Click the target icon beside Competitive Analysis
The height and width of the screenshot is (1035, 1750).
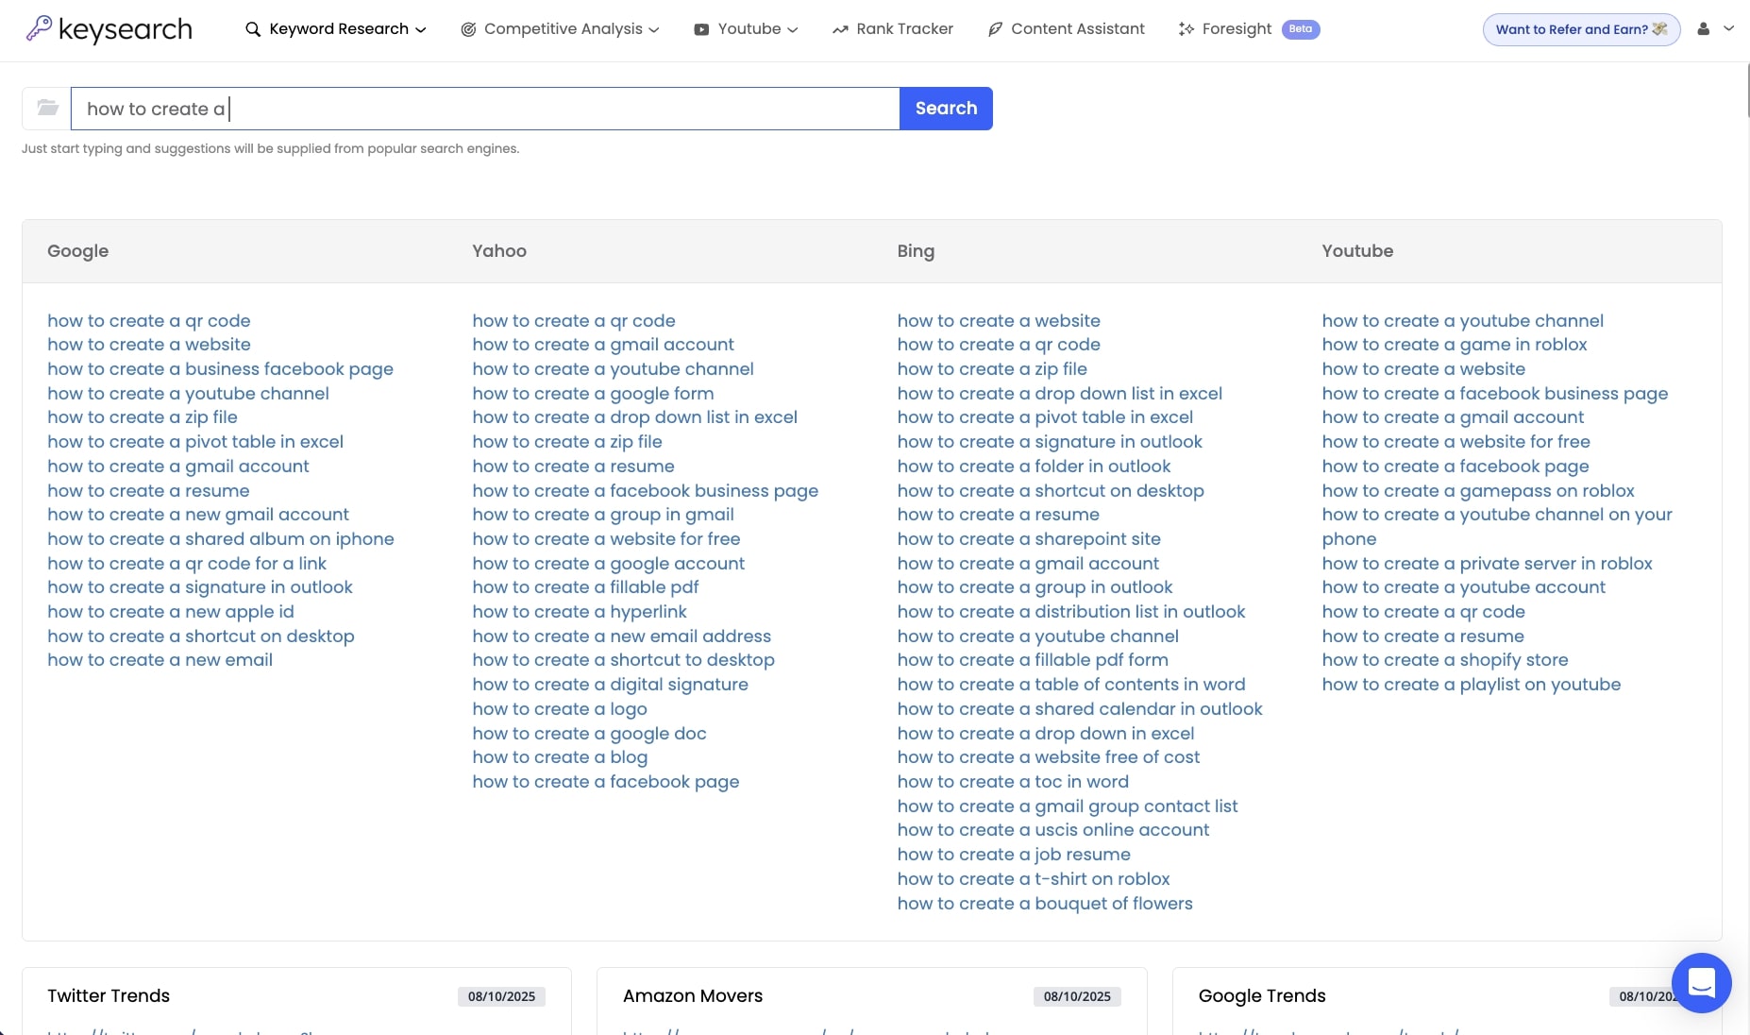[468, 29]
